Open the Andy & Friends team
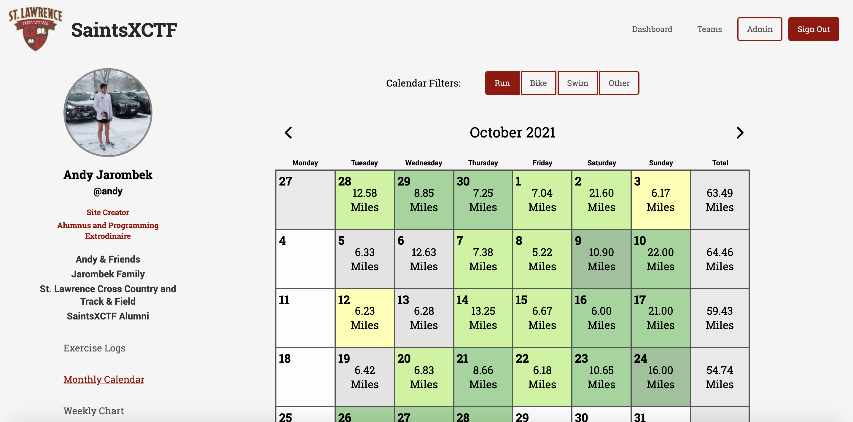The width and height of the screenshot is (853, 422). click(x=108, y=259)
